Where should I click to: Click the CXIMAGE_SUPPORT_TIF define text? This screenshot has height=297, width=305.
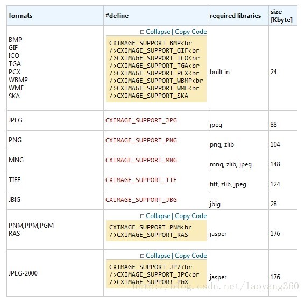point(141,180)
